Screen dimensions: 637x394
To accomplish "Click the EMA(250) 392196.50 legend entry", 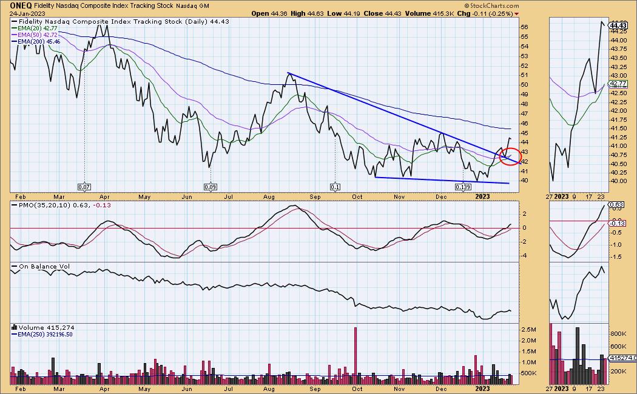I will 42,335.
